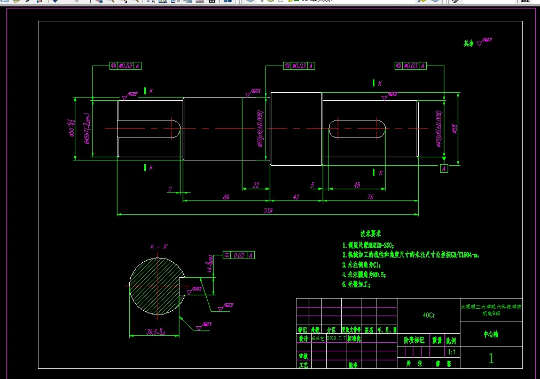Select technical note 2 mentioning GB/T1804-m
The width and height of the screenshot is (540, 379).
pos(411,255)
